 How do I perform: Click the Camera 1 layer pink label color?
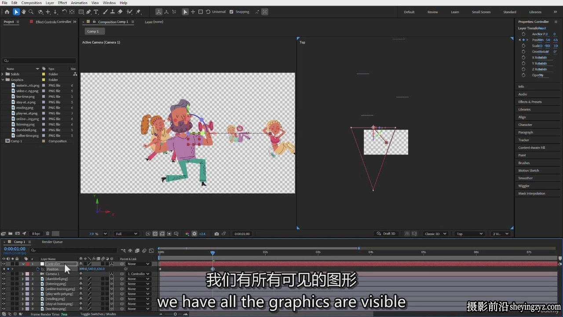coord(27,274)
